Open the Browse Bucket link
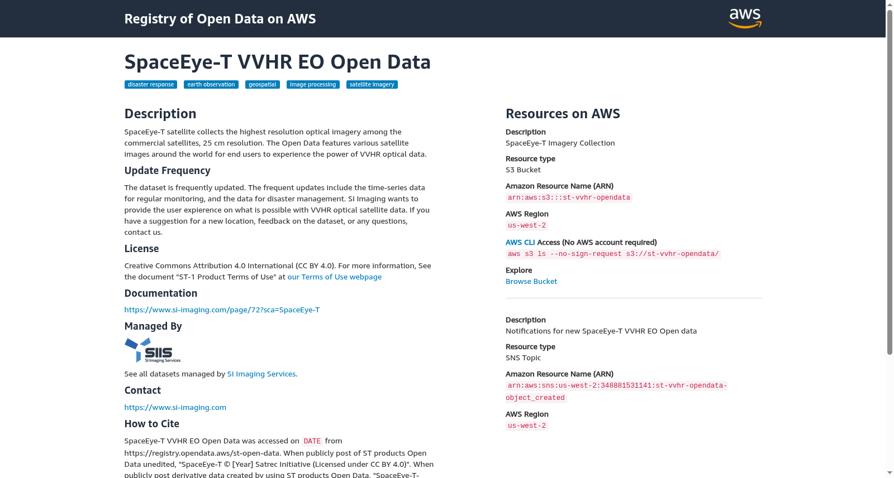Screen dimensions: 894x478 [x=531, y=282]
